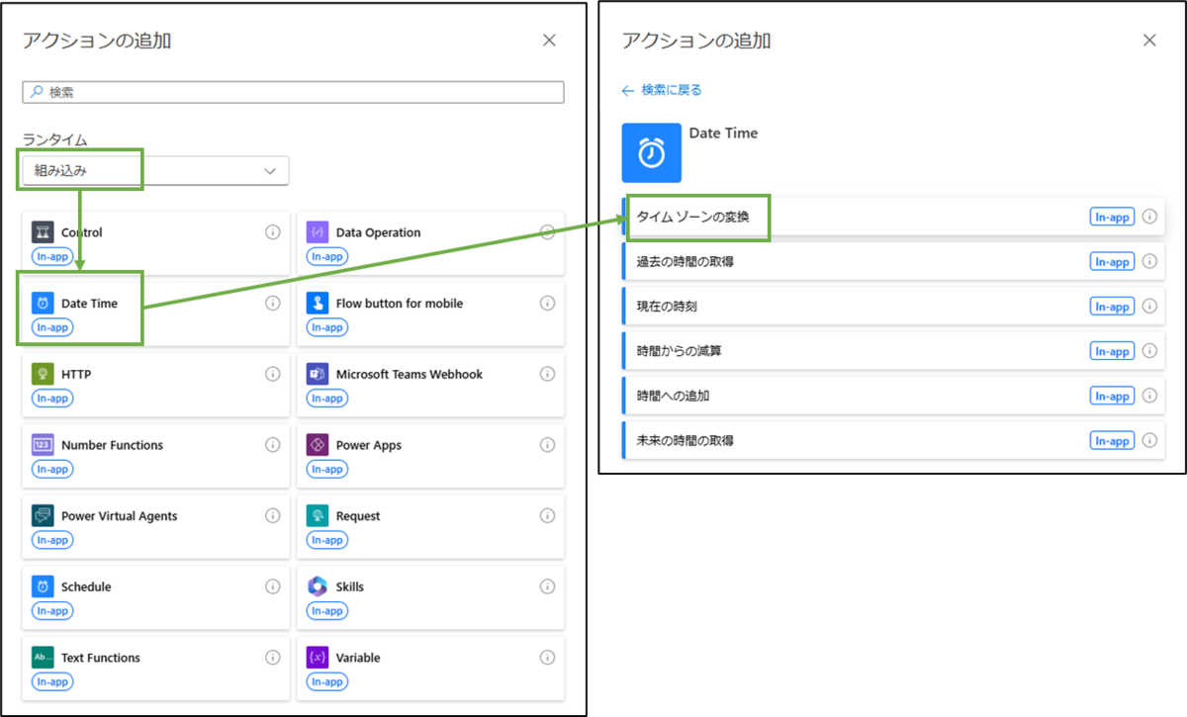Image resolution: width=1187 pixels, height=717 pixels.
Task: Show info for the Control connector
Action: [273, 232]
